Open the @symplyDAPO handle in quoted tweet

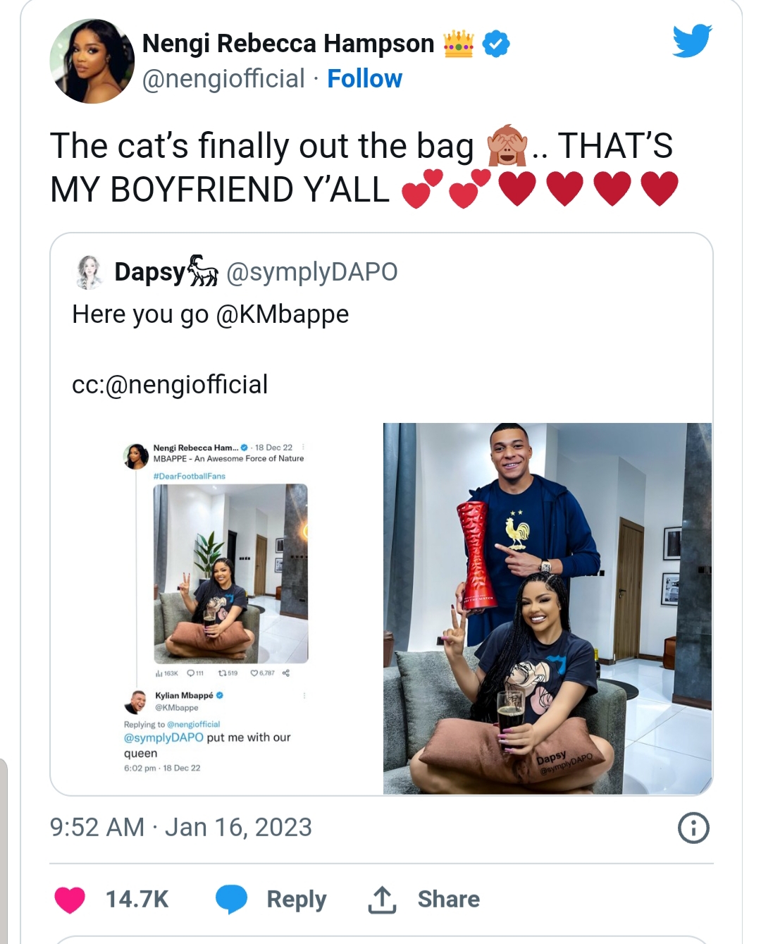311,272
